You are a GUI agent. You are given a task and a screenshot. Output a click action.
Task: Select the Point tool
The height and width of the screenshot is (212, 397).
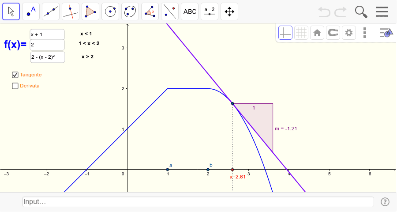(x=31, y=11)
